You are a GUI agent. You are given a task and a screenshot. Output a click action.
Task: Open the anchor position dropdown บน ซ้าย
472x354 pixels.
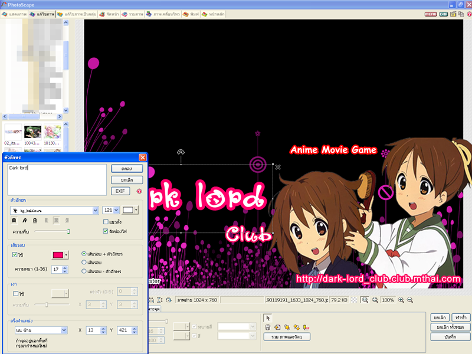[64, 330]
